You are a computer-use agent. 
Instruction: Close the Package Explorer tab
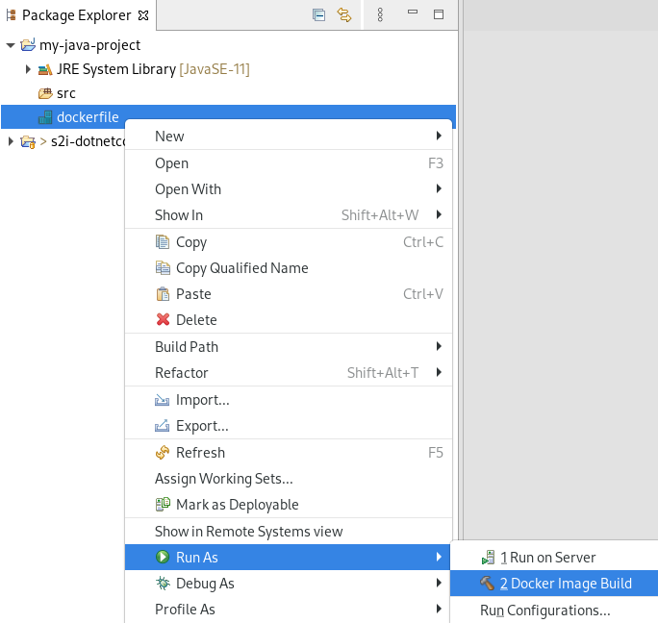pyautogui.click(x=143, y=15)
